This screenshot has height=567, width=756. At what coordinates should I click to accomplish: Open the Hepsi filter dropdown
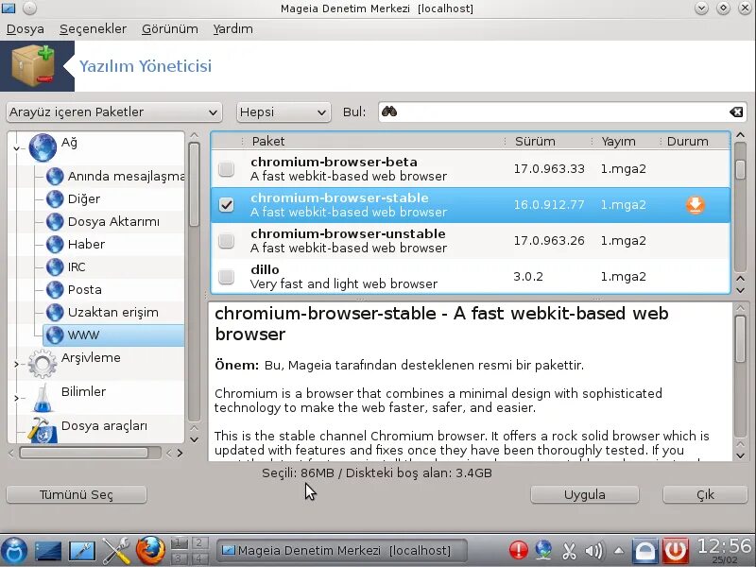pos(283,112)
